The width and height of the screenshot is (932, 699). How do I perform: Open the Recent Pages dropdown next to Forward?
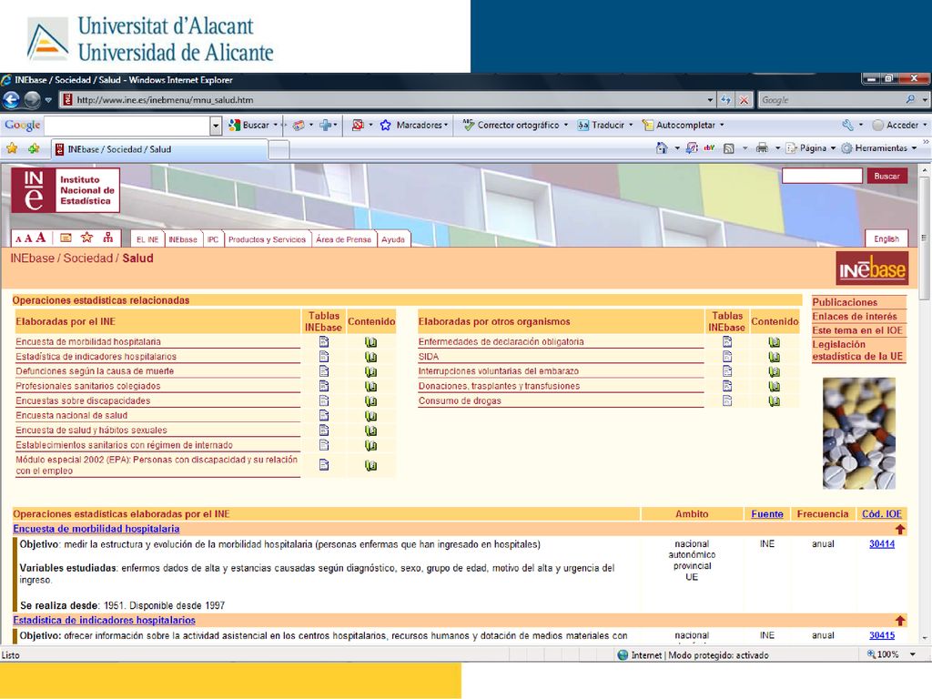click(49, 100)
